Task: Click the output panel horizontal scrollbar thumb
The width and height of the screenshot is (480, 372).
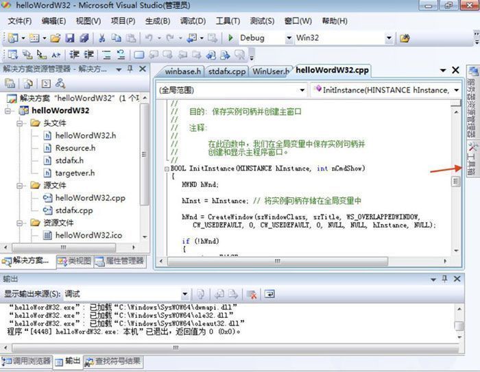Action: tap(235, 348)
